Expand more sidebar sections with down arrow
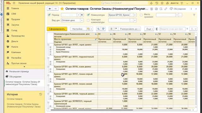Viewport: 202px width, 113px height. [x=24, y=67]
